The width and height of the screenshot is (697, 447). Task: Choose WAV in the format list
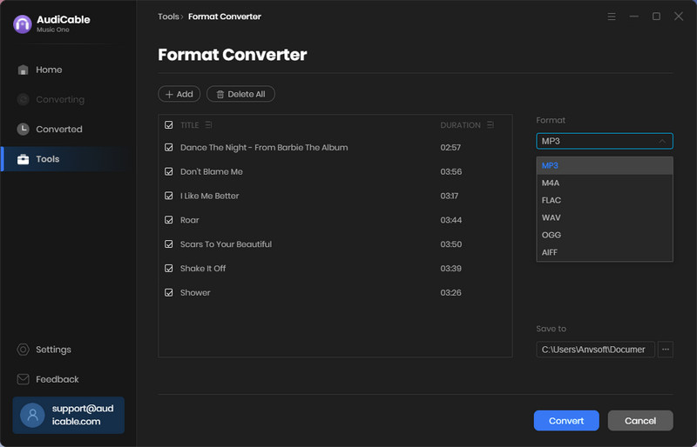pyautogui.click(x=605, y=217)
